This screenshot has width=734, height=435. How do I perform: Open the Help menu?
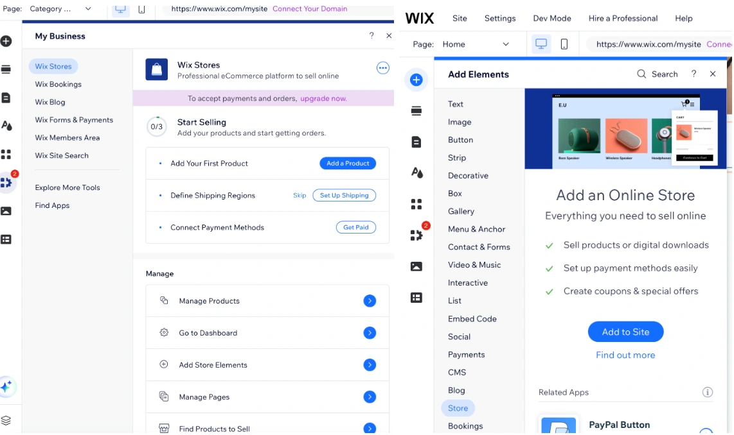pos(683,18)
